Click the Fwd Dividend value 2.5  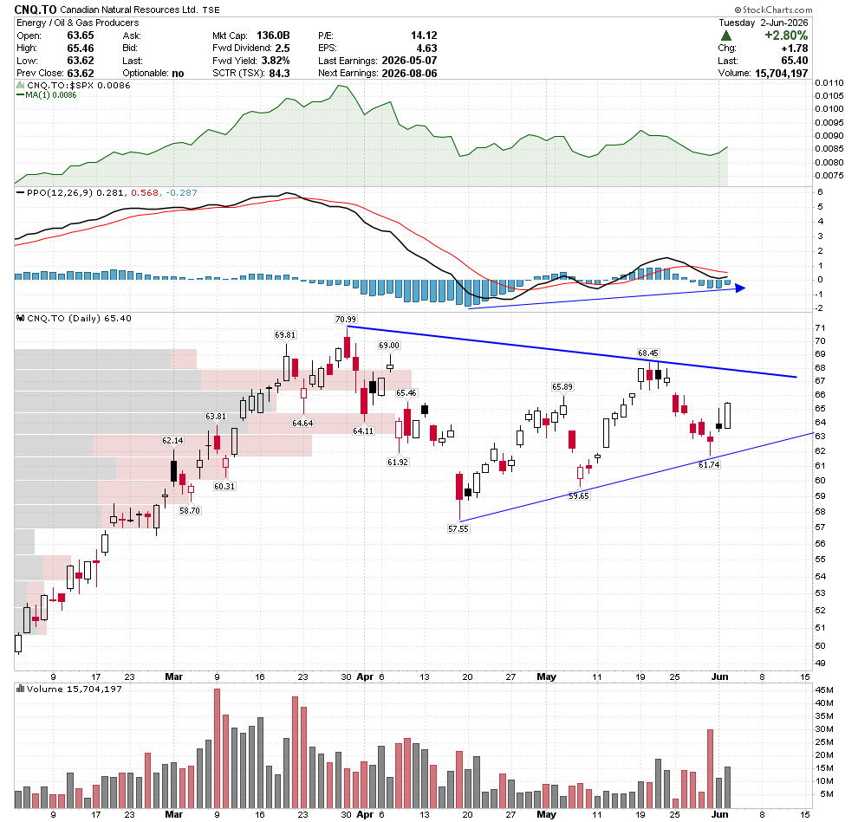point(283,49)
